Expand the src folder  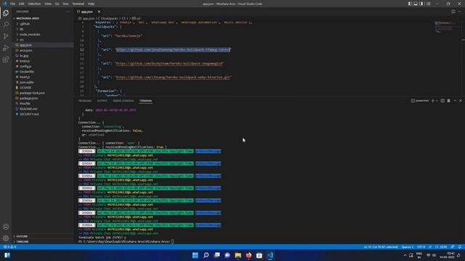point(21,40)
